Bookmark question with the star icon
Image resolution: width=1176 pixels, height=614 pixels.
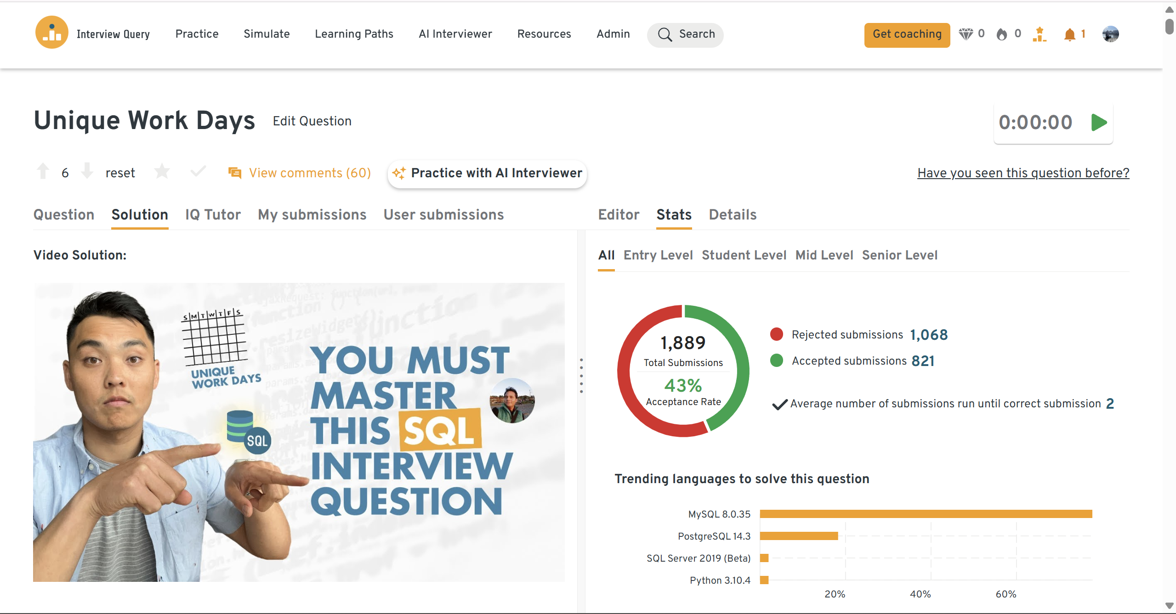click(x=162, y=172)
